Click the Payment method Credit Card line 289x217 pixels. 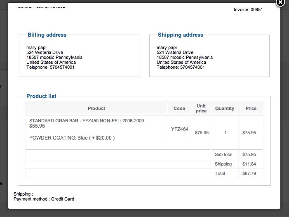[x=44, y=199]
